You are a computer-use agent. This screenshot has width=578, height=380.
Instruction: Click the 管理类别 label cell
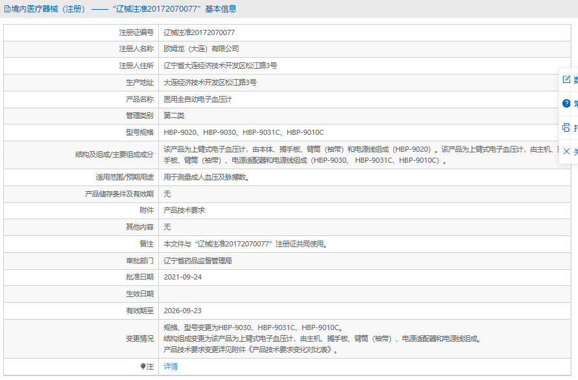click(x=81, y=115)
